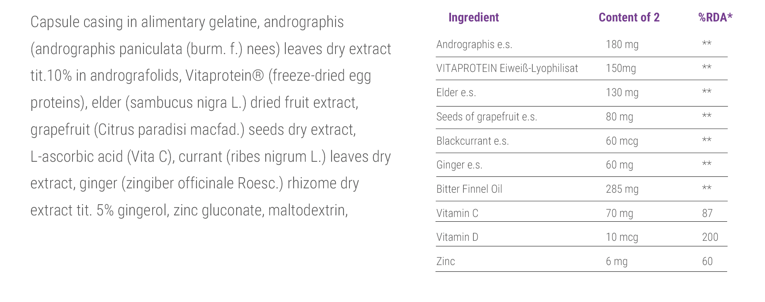Click Seeds of grapefruit e.s. entry
Viewport: 765px width, 302px height.
pyautogui.click(x=486, y=117)
